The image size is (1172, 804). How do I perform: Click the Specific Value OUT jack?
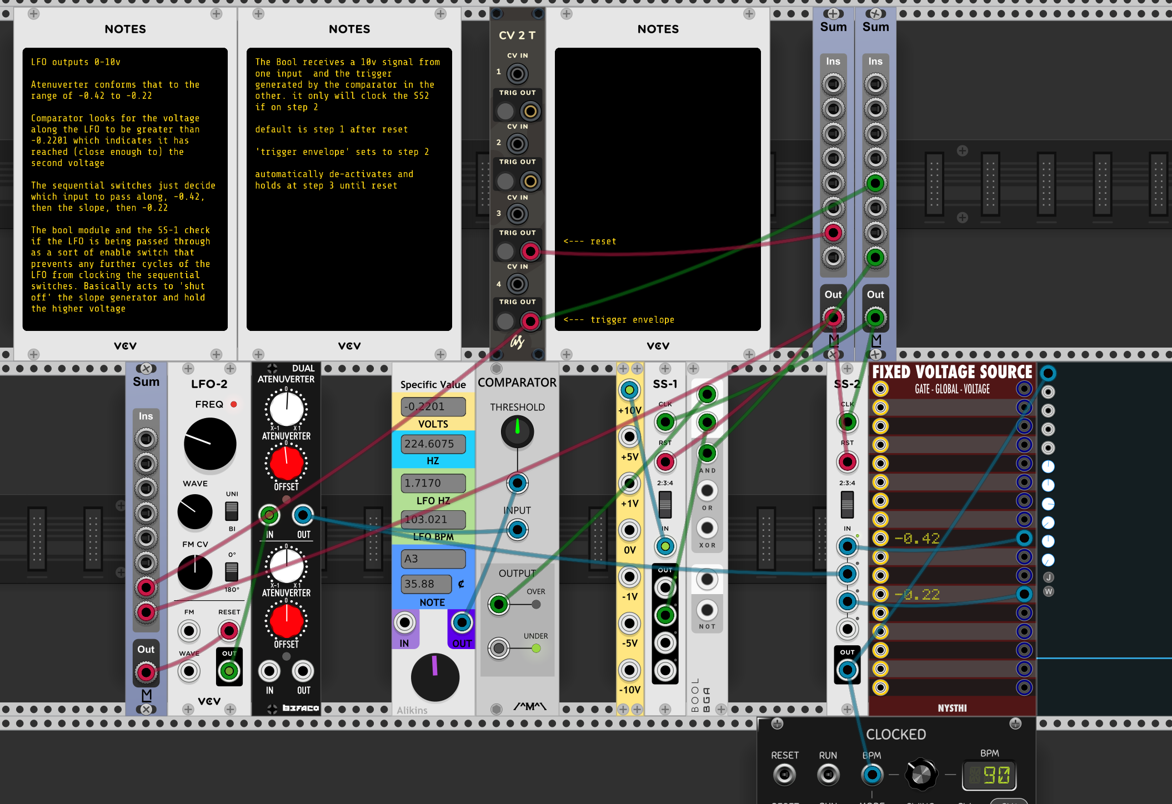[462, 623]
